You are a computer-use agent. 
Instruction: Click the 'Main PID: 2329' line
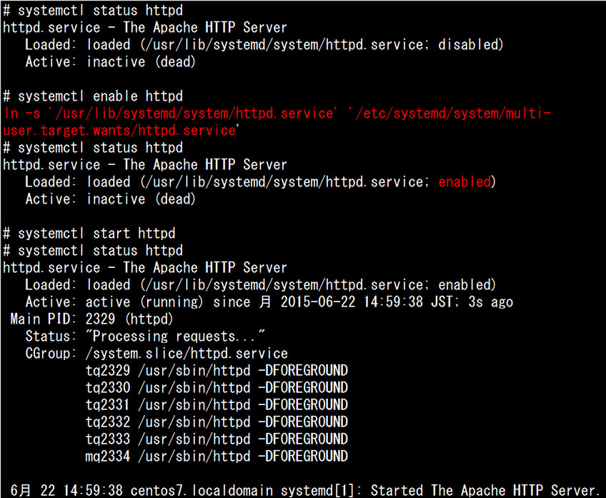pyautogui.click(x=91, y=319)
